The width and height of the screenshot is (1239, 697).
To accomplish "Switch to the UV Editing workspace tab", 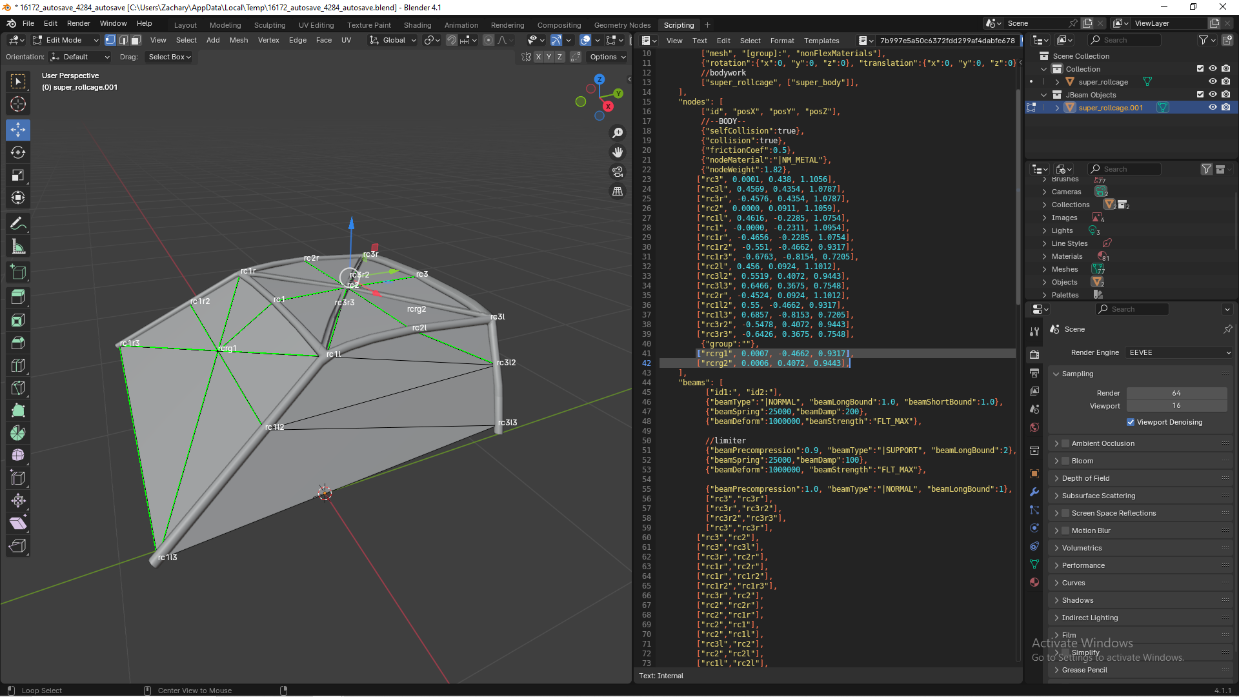I will (x=316, y=25).
